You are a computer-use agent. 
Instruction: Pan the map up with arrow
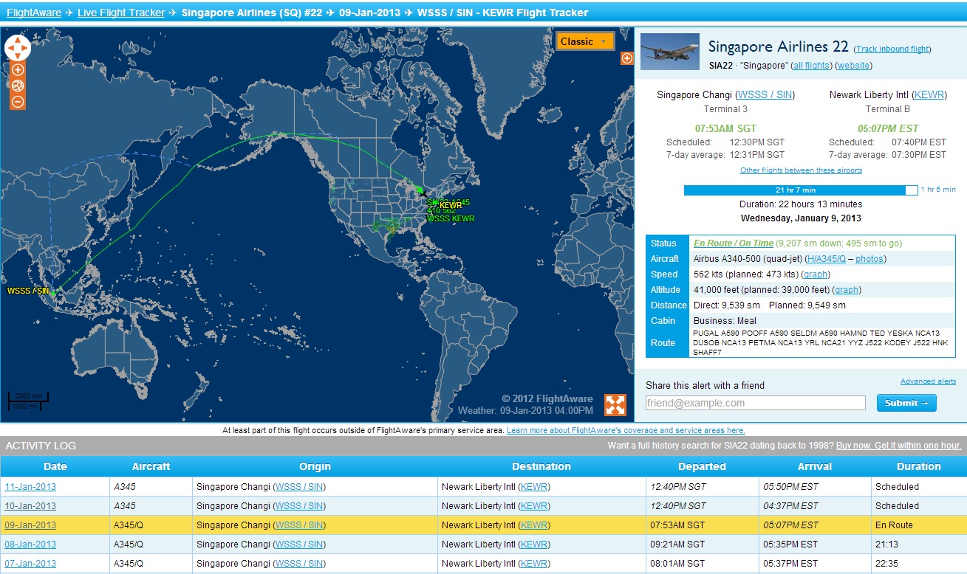18,39
